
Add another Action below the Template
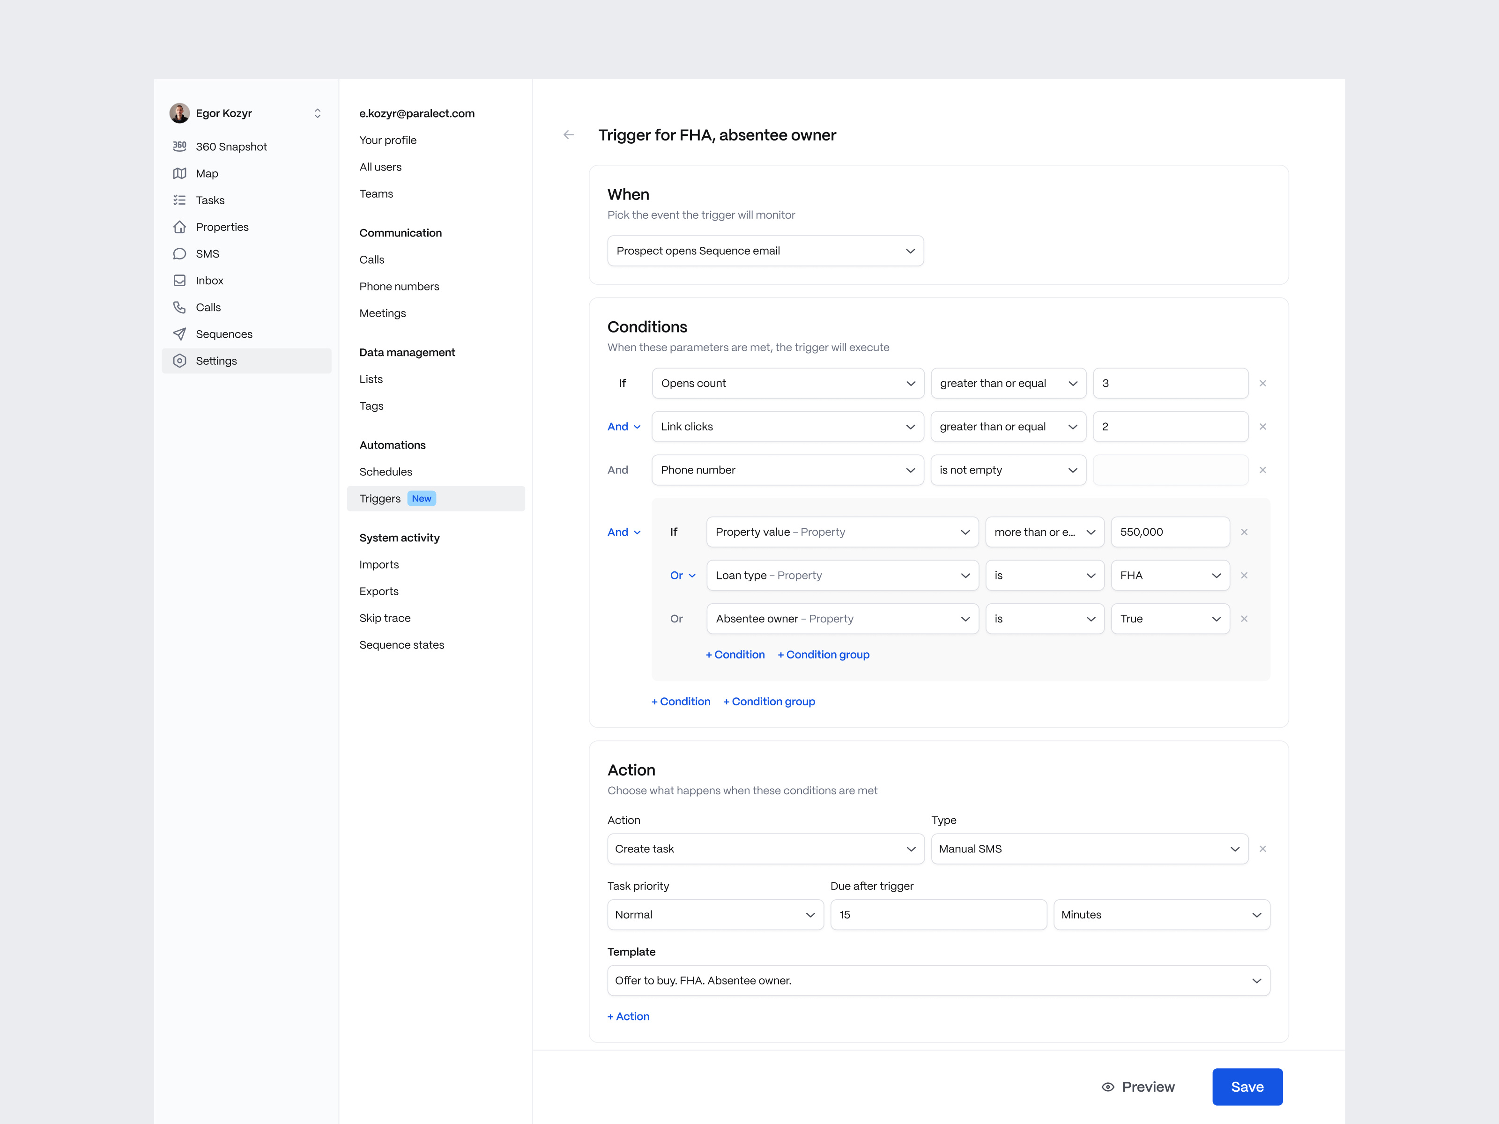(628, 1016)
